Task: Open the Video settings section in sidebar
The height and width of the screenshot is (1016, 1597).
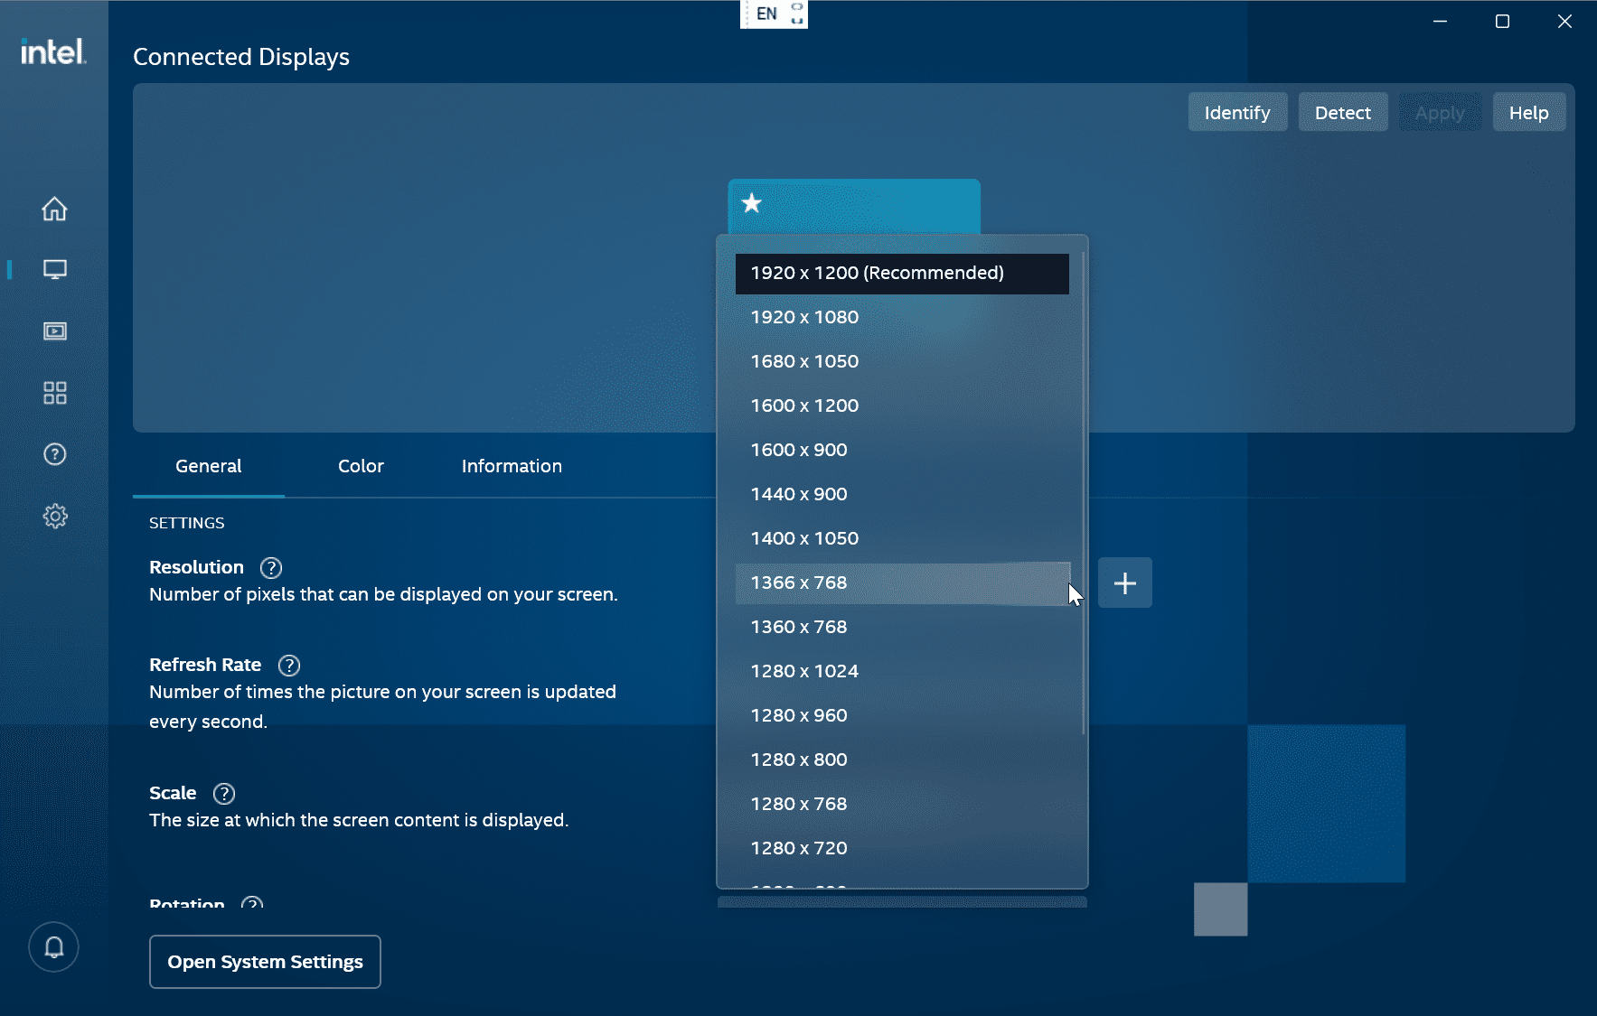Action: coord(54,331)
